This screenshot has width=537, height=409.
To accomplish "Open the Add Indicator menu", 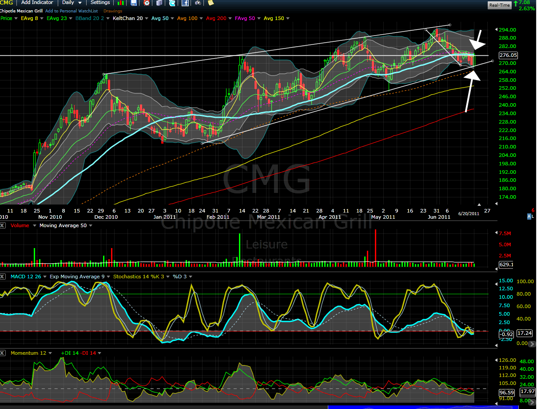I will (x=37, y=3).
